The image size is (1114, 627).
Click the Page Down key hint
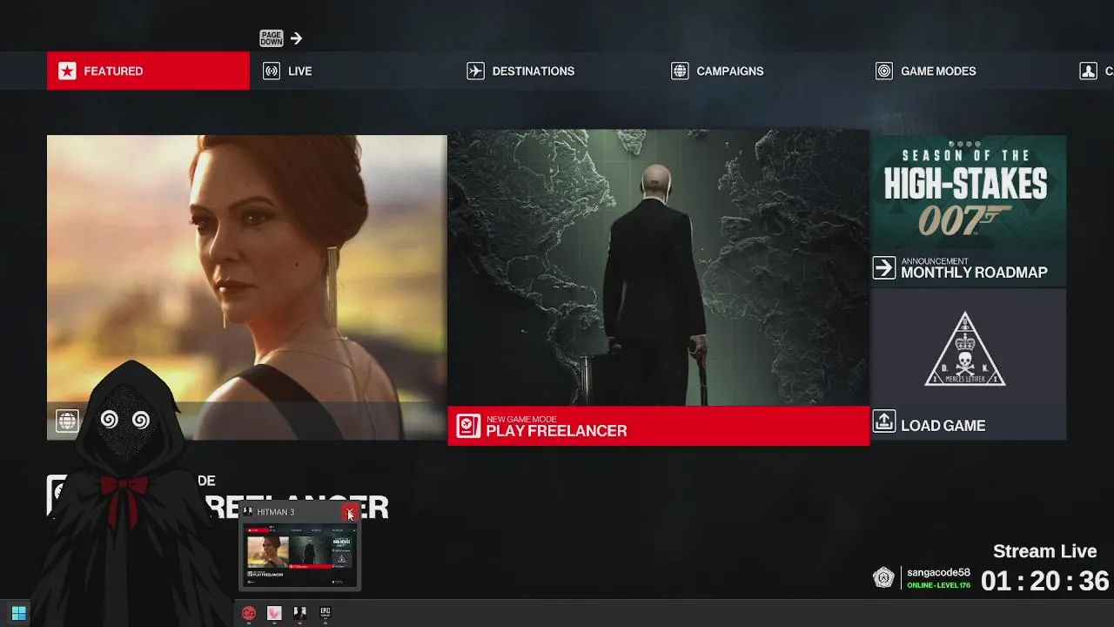pyautogui.click(x=272, y=38)
